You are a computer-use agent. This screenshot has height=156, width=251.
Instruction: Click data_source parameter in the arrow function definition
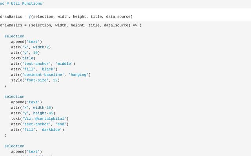[118, 25]
